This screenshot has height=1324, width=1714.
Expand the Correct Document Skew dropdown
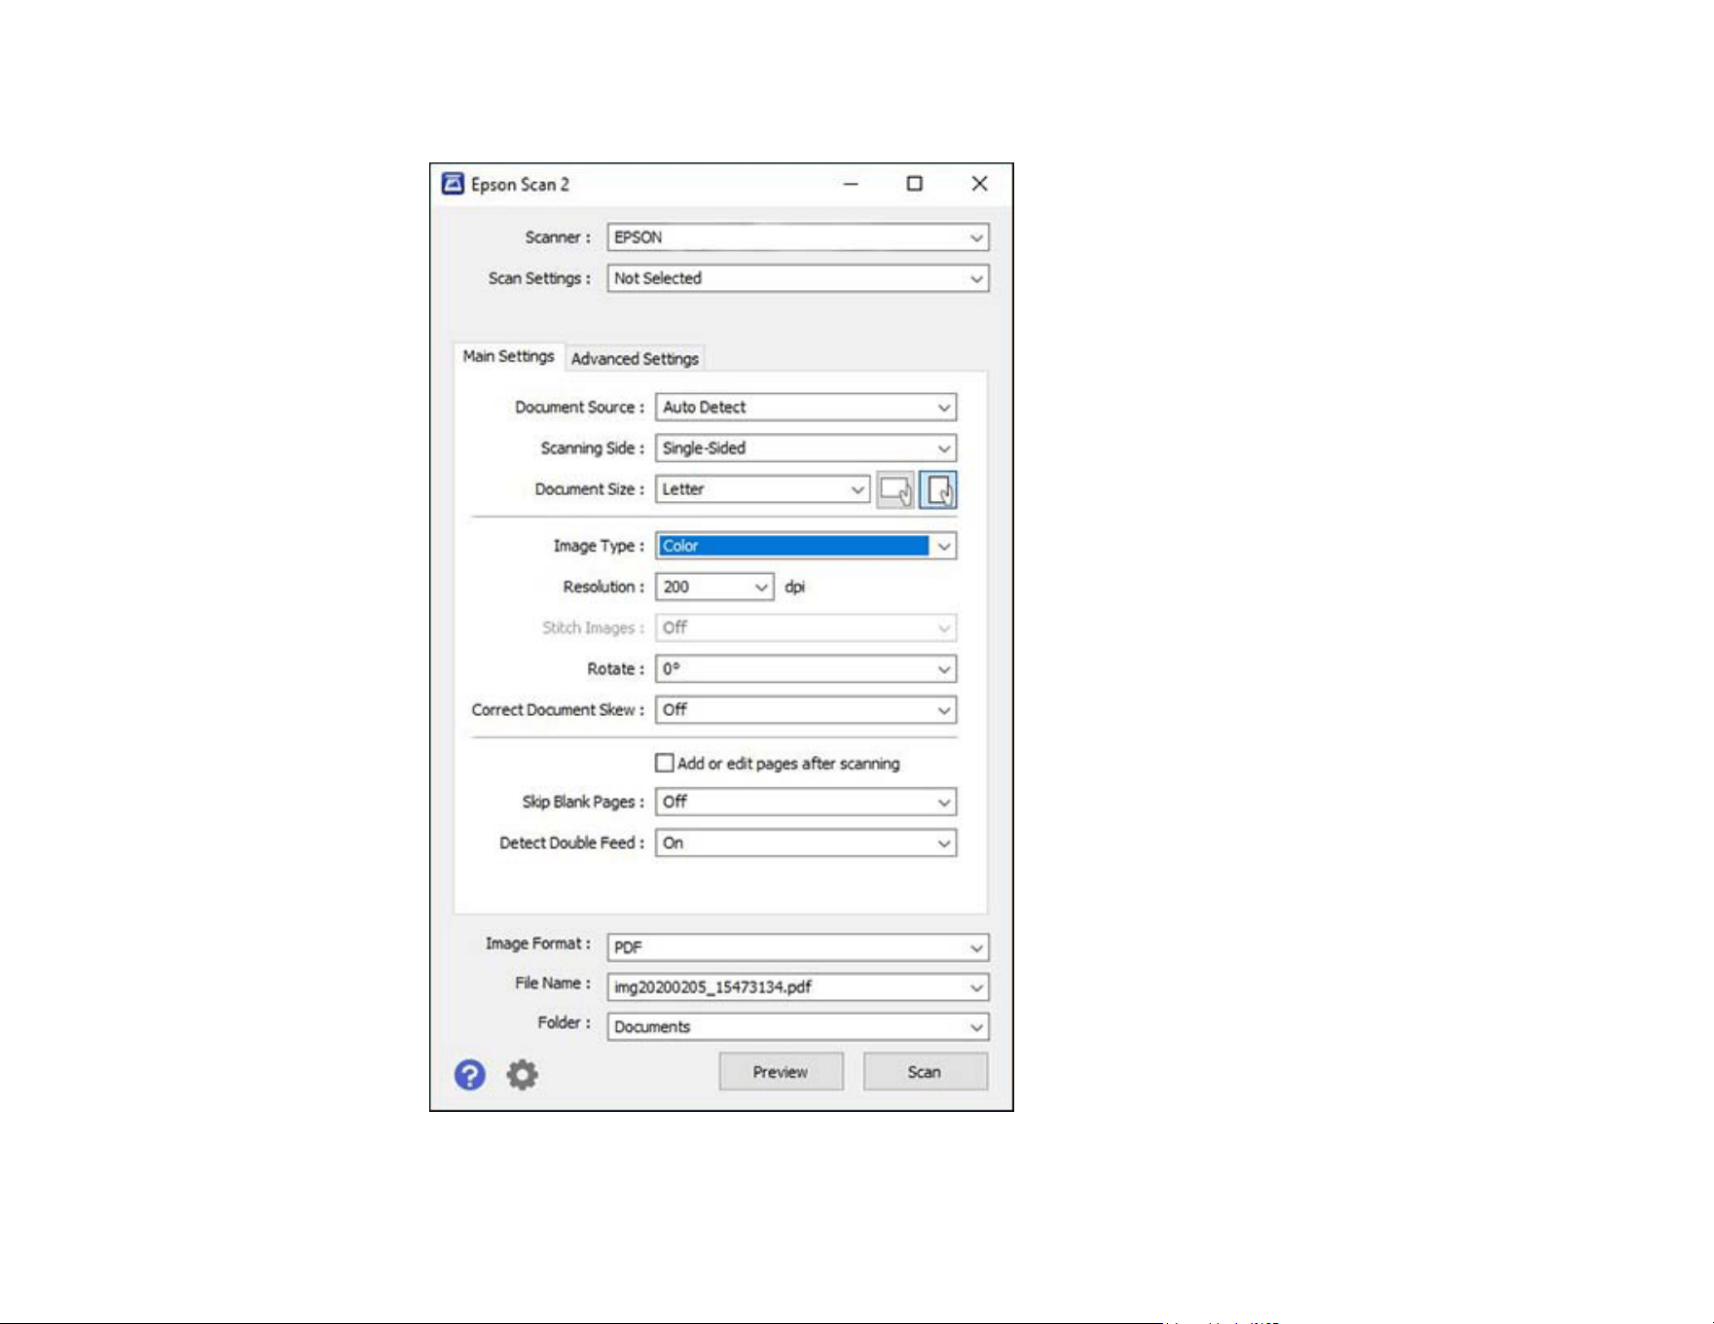pyautogui.click(x=806, y=710)
